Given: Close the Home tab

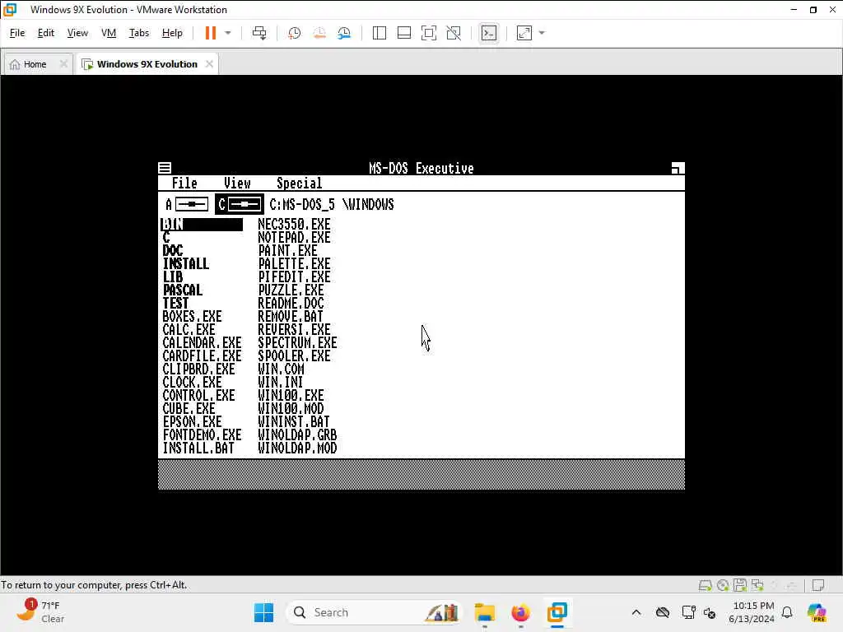Looking at the screenshot, I should (63, 64).
